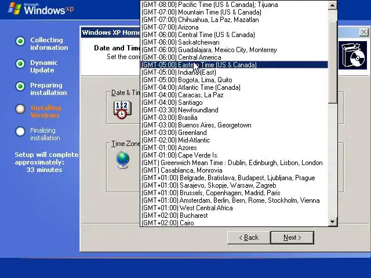This screenshot has height=278, width=371.
Task: Click the list's scroll down arrow
Action: coord(332,222)
